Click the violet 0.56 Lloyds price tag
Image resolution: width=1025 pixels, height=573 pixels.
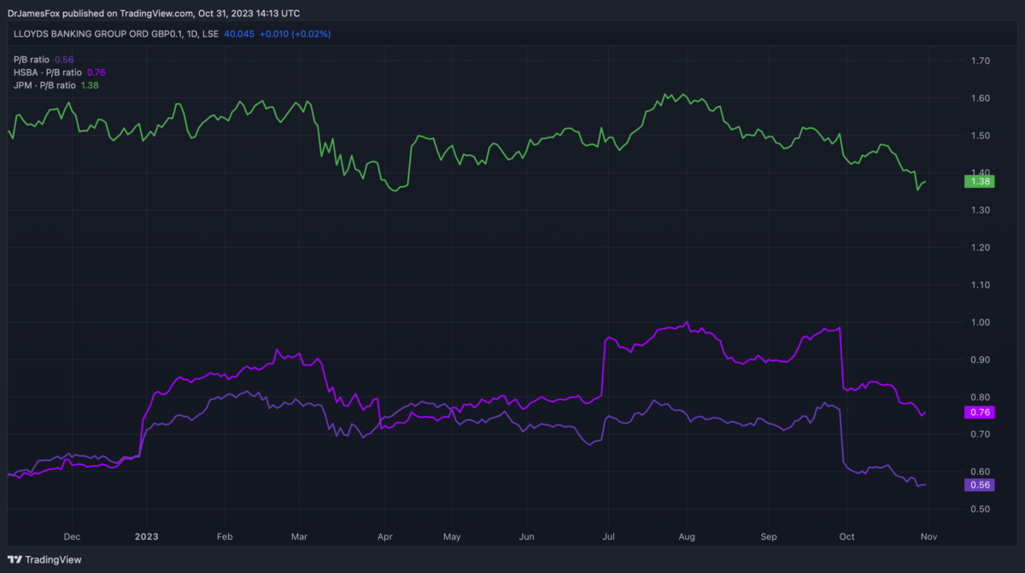(978, 485)
